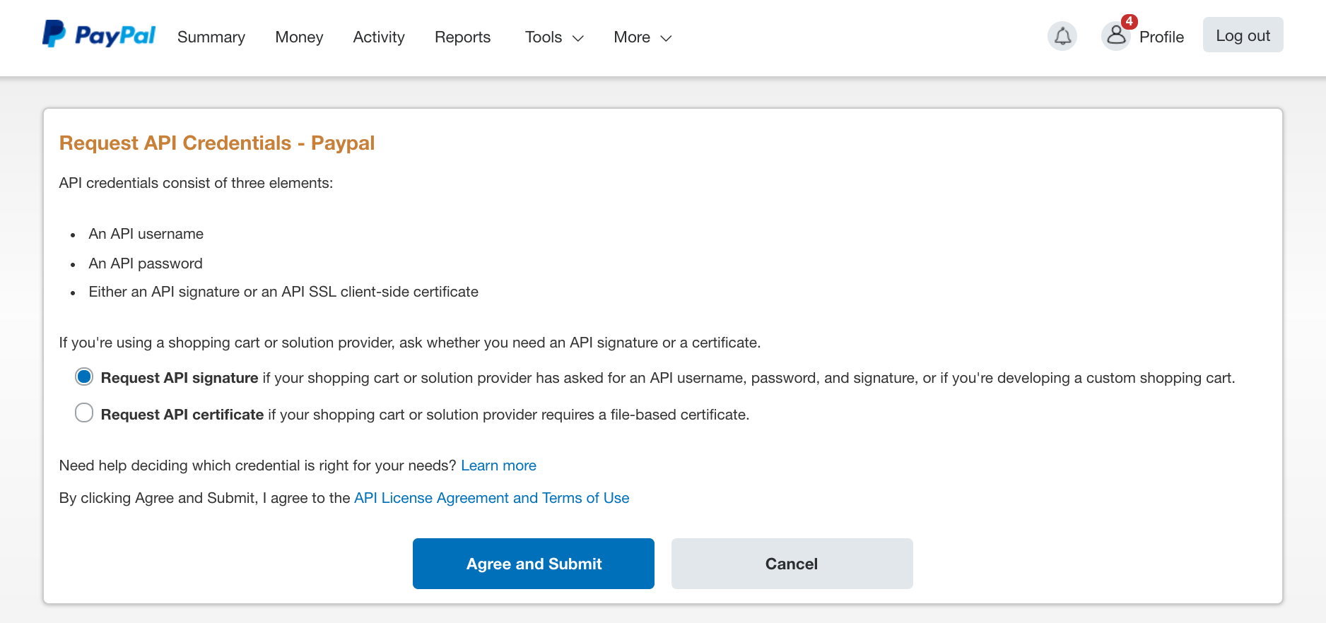The width and height of the screenshot is (1326, 623).
Task: Open the Reports page
Action: (462, 37)
